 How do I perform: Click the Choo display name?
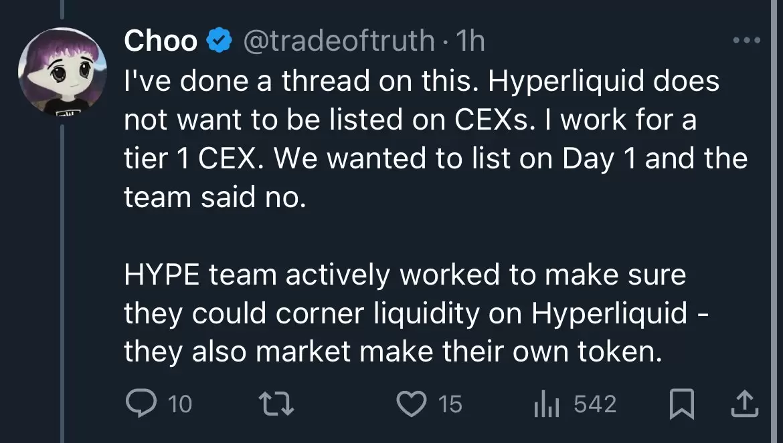[x=161, y=40]
